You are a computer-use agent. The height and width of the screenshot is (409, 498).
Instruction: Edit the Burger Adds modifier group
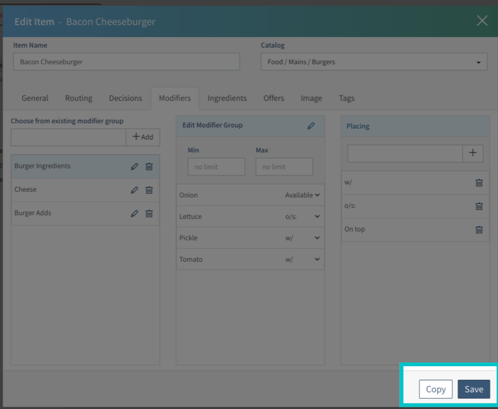135,213
